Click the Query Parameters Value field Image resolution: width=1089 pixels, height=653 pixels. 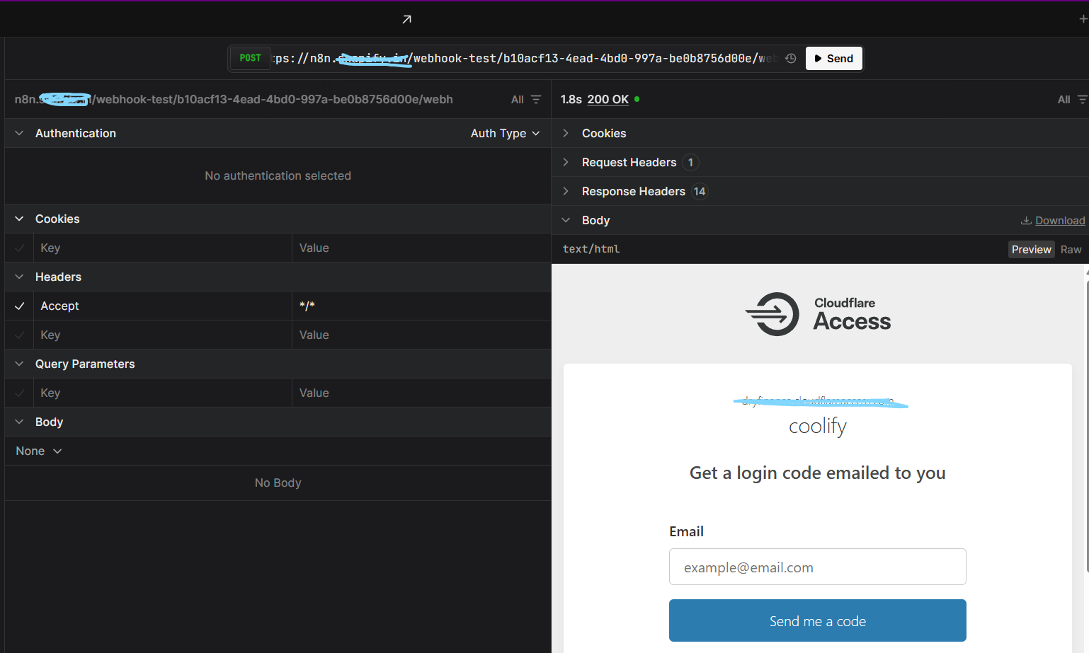click(422, 393)
